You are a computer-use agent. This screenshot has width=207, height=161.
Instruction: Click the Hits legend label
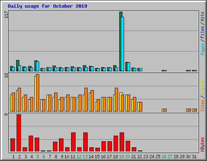[x=202, y=17]
